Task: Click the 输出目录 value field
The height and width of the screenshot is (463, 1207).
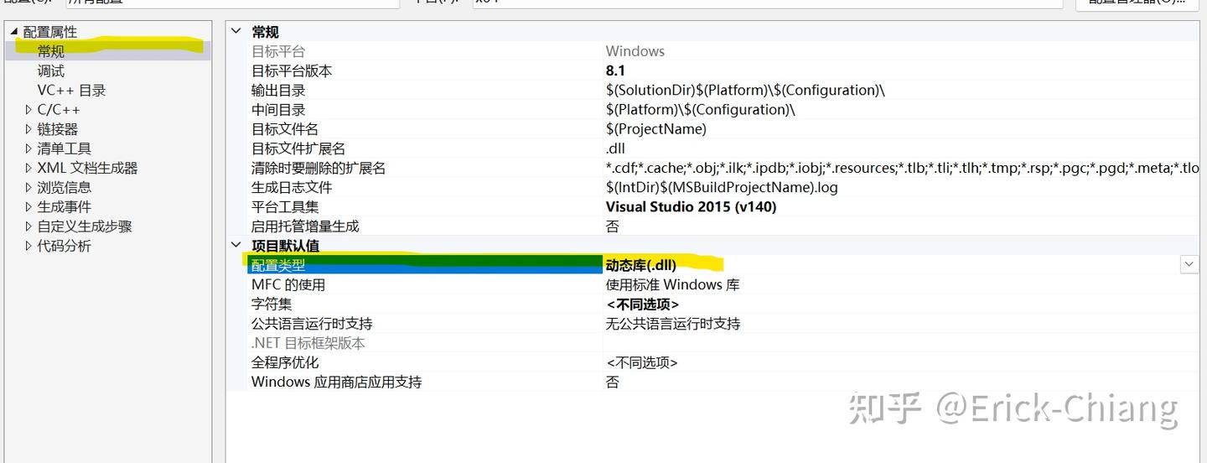Action: 744,91
